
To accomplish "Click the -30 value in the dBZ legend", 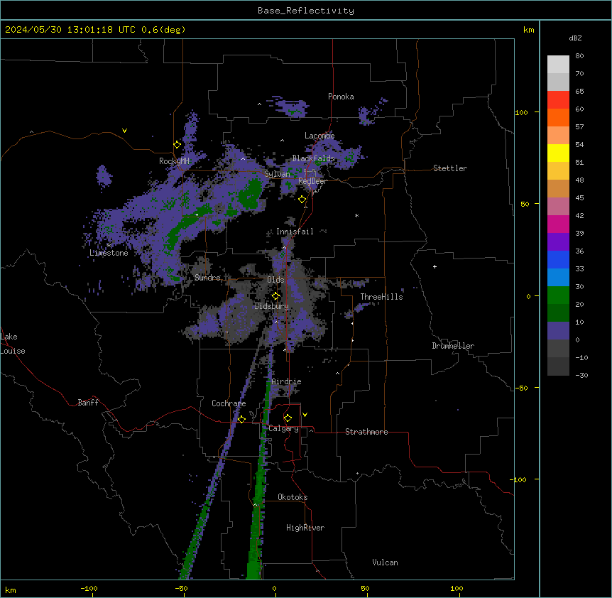I will pyautogui.click(x=581, y=376).
